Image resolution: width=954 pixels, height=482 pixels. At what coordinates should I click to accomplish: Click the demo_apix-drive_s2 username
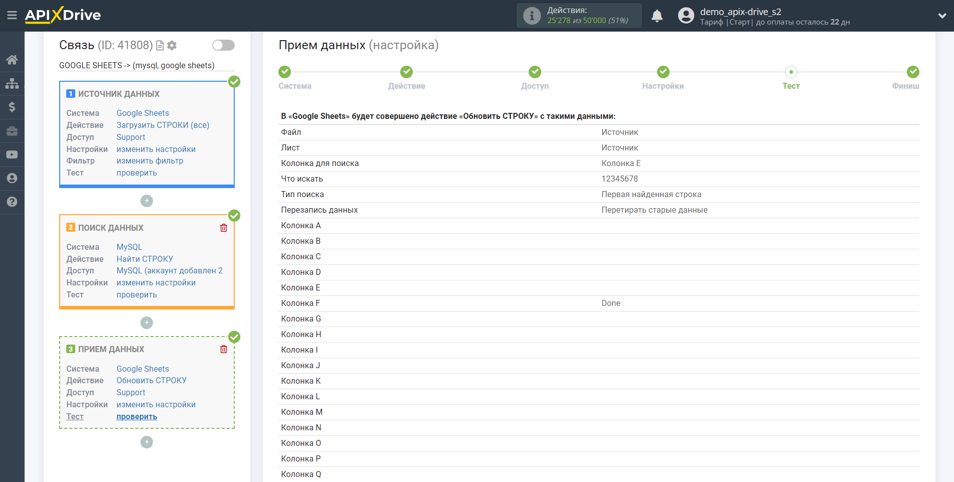[x=741, y=12]
